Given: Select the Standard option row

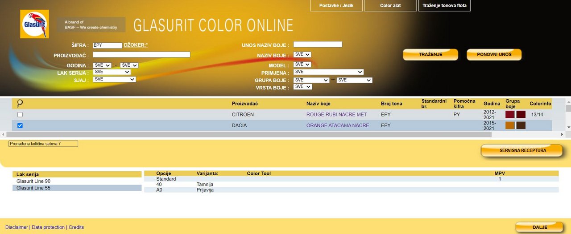Looking at the screenshot, I should click(351, 179).
